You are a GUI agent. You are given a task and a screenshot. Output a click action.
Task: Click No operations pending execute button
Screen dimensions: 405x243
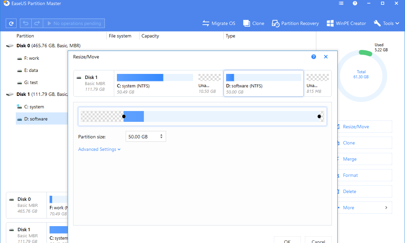point(74,23)
